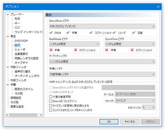The width and height of the screenshot is (165, 130).
Task: Click red X beside RealMedia スクリーンショット
Action: point(76,50)
